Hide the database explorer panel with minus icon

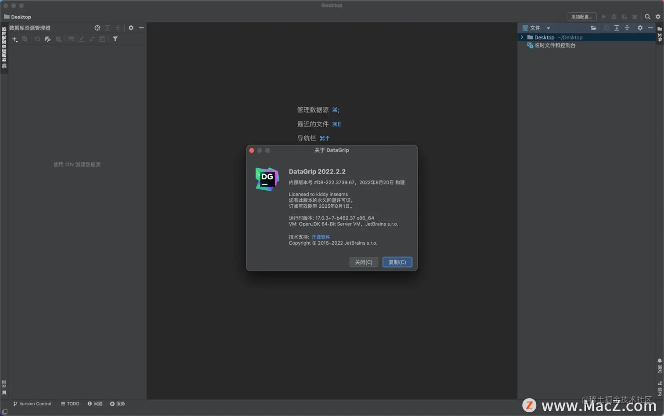tap(141, 28)
